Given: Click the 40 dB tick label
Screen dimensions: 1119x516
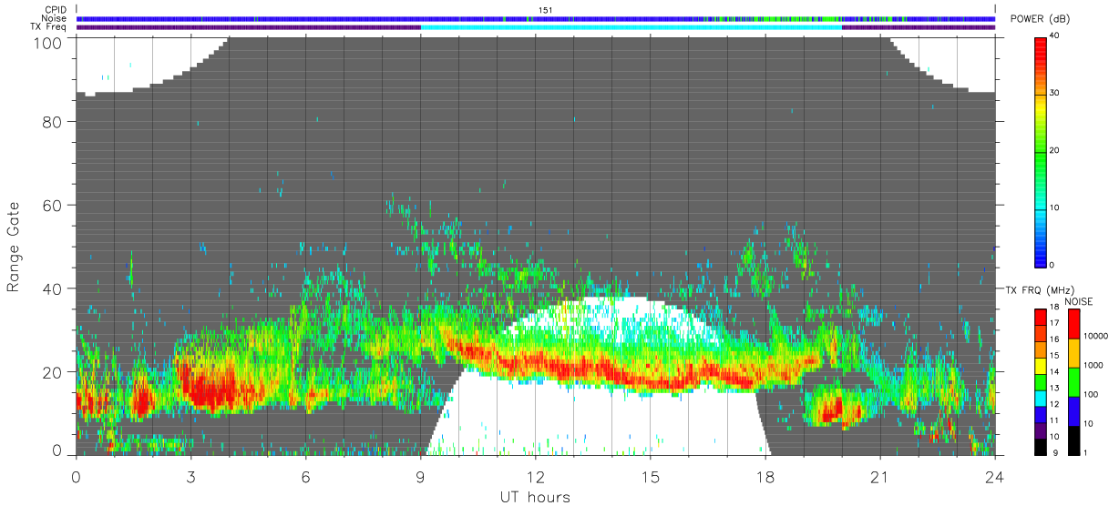Looking at the screenshot, I should pyautogui.click(x=1055, y=36).
